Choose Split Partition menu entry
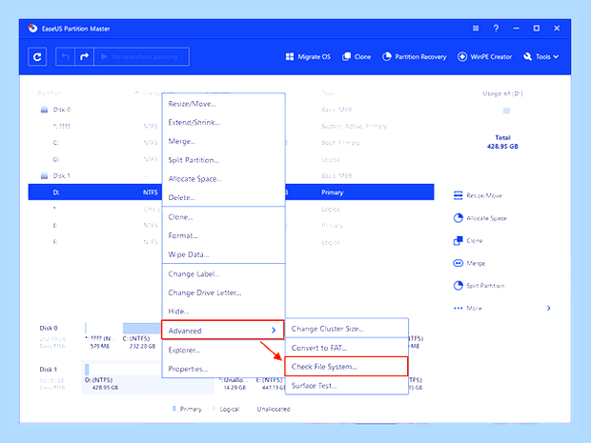 (223, 160)
